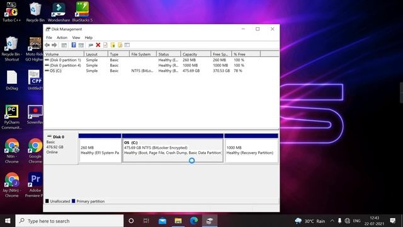Click the blue Primary partition legend swatch

(74, 201)
